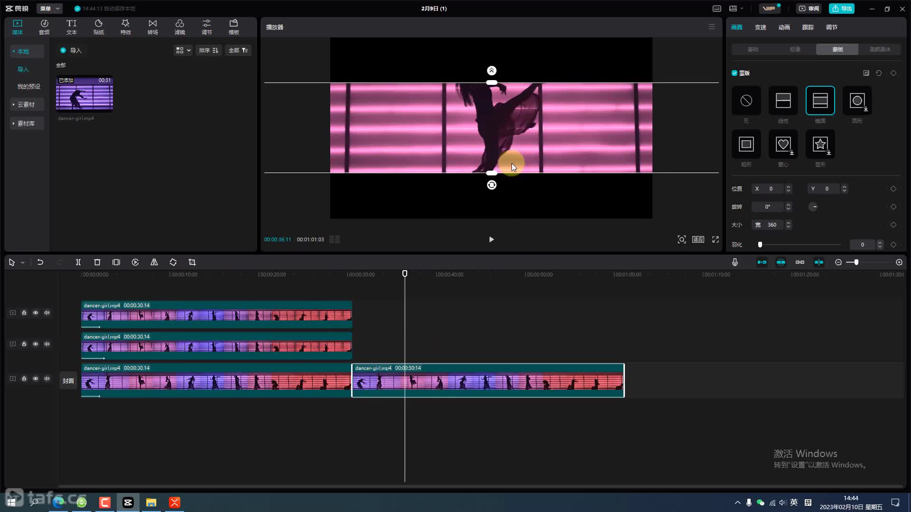The height and width of the screenshot is (512, 911).
Task: Collapse the 本地 local section
Action: (27, 51)
